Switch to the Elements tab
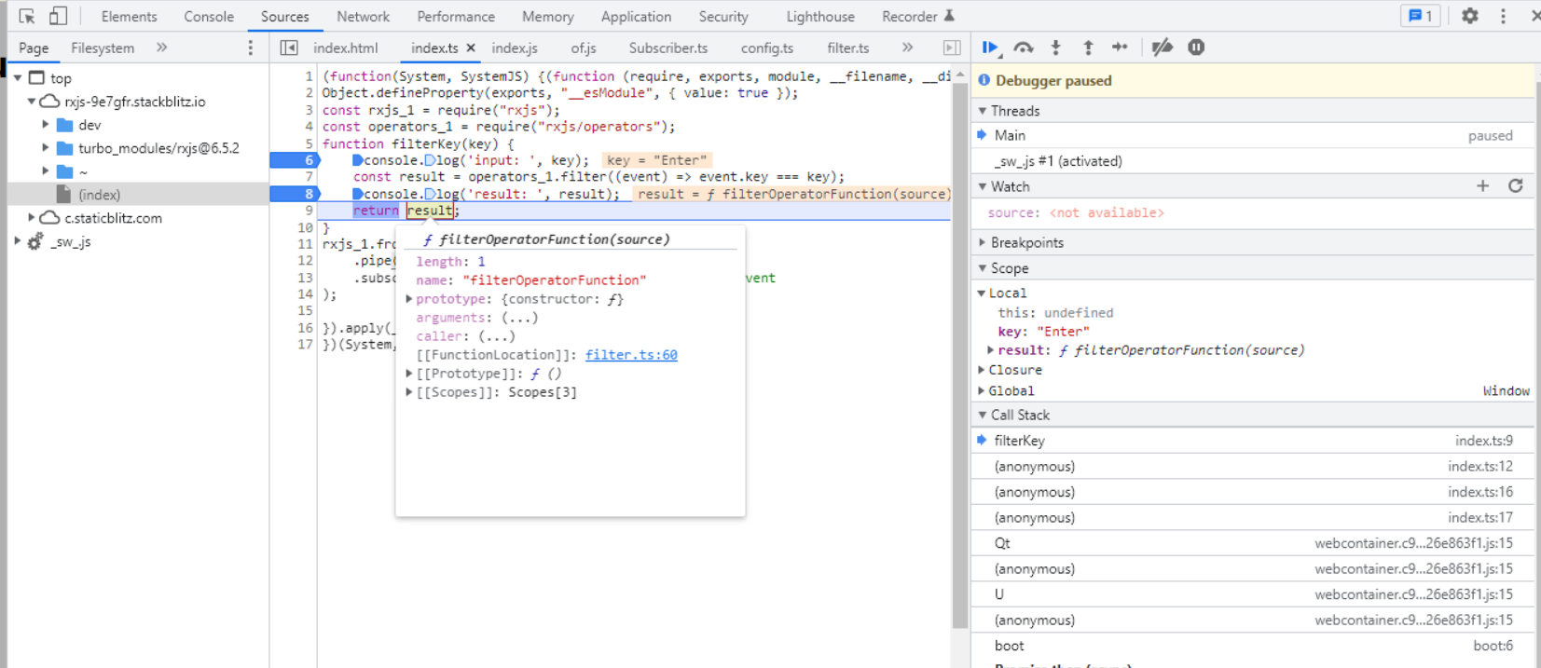 tap(129, 17)
